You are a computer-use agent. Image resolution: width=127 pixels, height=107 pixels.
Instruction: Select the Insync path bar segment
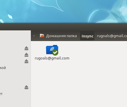[x=87, y=36]
